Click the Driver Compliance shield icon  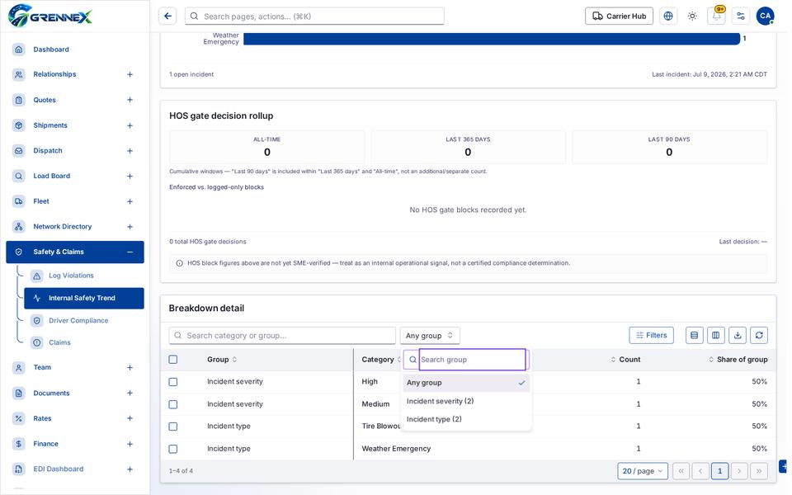tap(37, 321)
